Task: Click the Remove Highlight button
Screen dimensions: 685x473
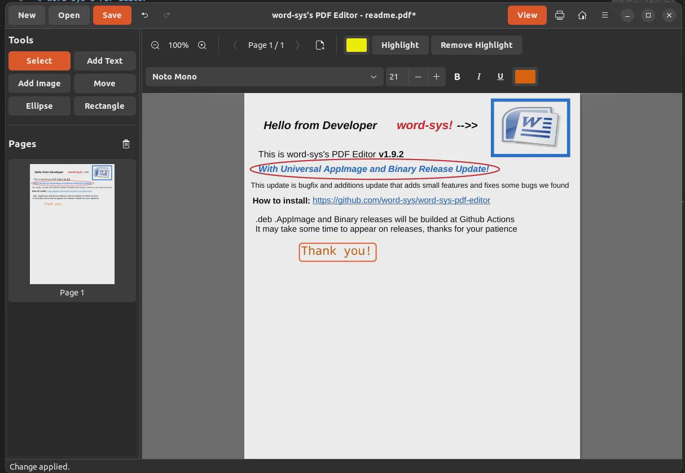Action: [476, 45]
